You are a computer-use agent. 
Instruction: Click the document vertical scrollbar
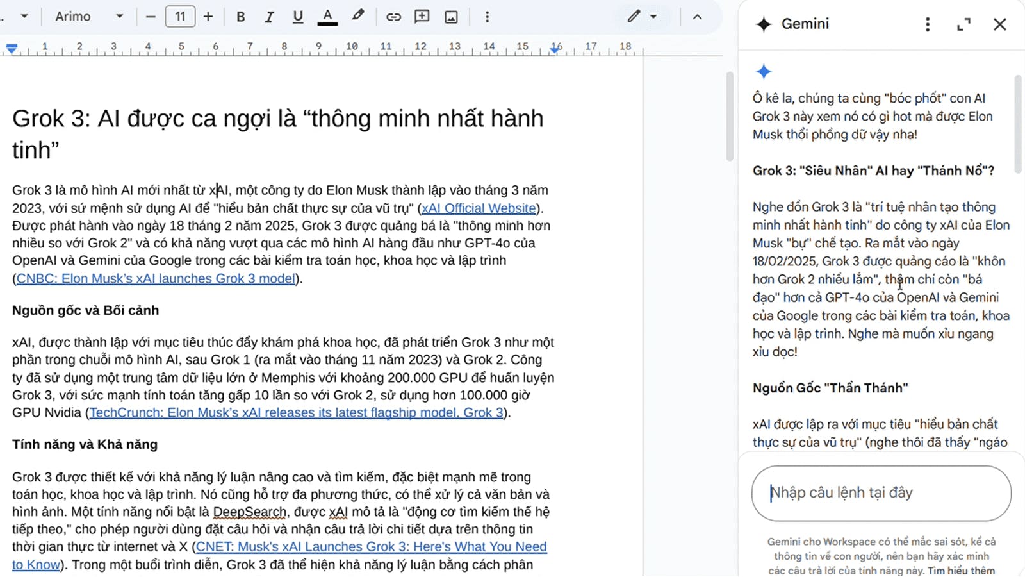coord(730,116)
